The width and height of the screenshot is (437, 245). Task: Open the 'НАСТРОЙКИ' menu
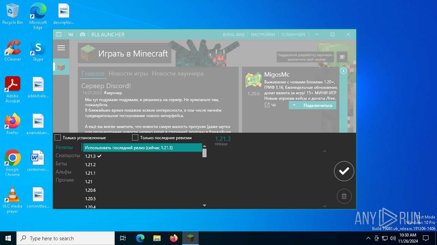pyautogui.click(x=263, y=34)
